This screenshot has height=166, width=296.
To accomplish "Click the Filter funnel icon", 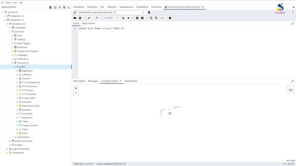I will (x=97, y=18).
